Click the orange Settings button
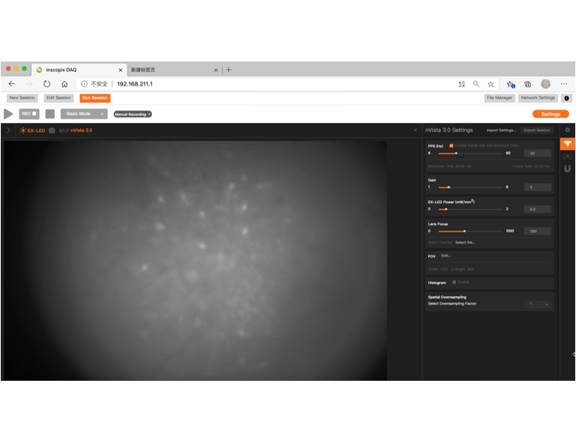The height and width of the screenshot is (443, 576). pyautogui.click(x=551, y=115)
